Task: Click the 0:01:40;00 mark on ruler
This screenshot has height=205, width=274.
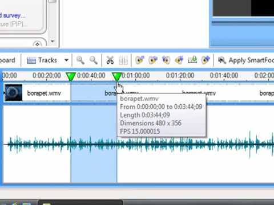Action: [224, 76]
